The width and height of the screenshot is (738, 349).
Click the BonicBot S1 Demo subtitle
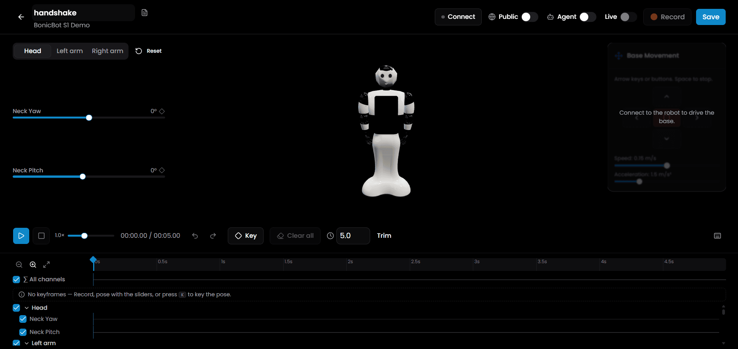(x=62, y=25)
